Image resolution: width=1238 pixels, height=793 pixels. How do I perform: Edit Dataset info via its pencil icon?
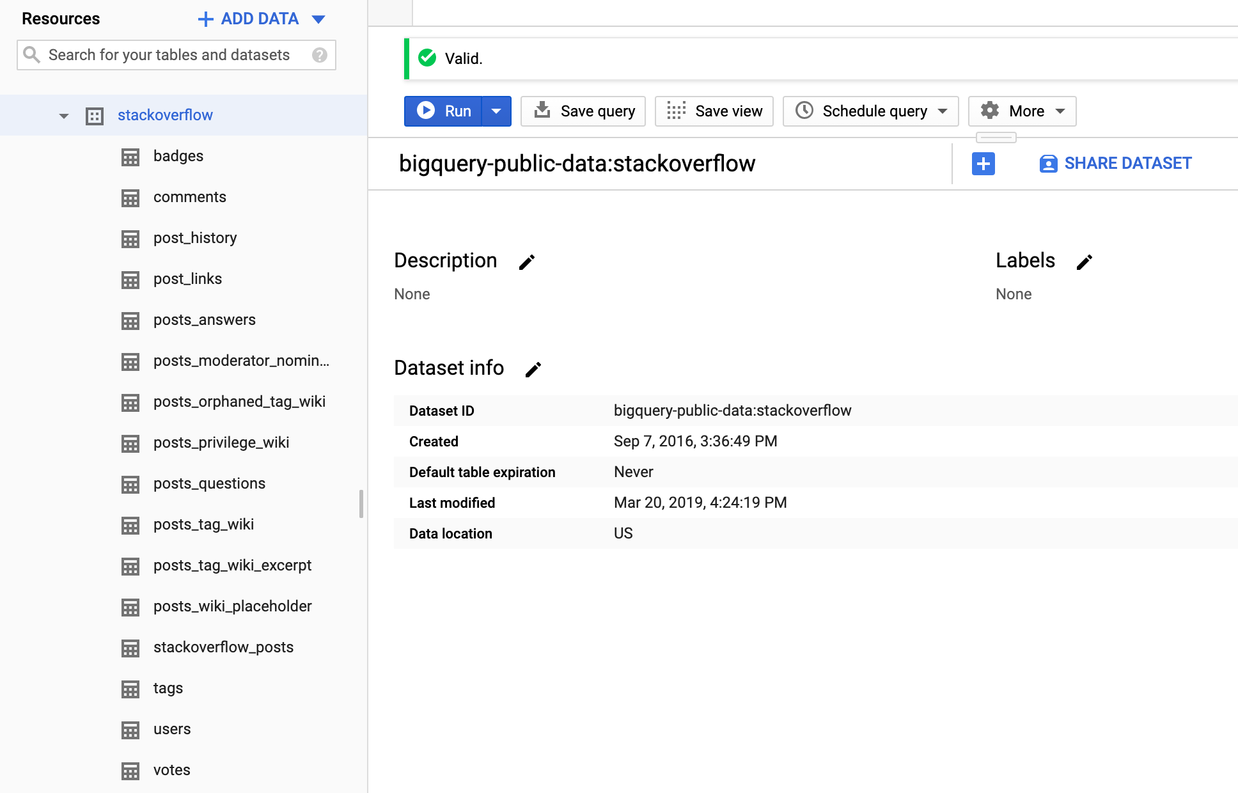[x=533, y=369]
